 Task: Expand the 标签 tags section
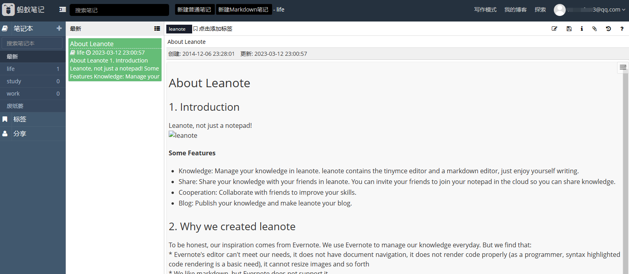33,119
